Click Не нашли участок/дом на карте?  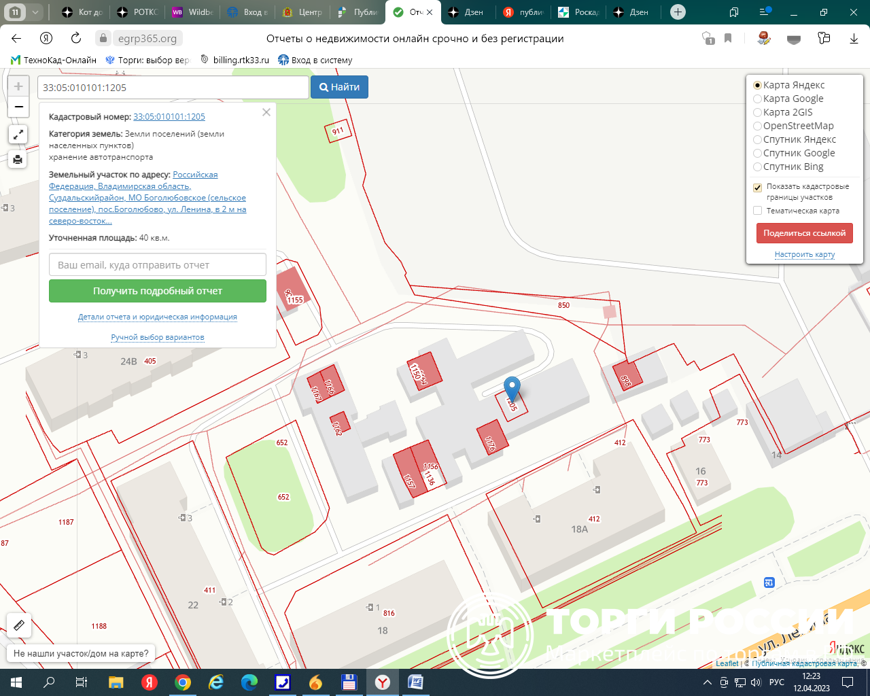81,653
